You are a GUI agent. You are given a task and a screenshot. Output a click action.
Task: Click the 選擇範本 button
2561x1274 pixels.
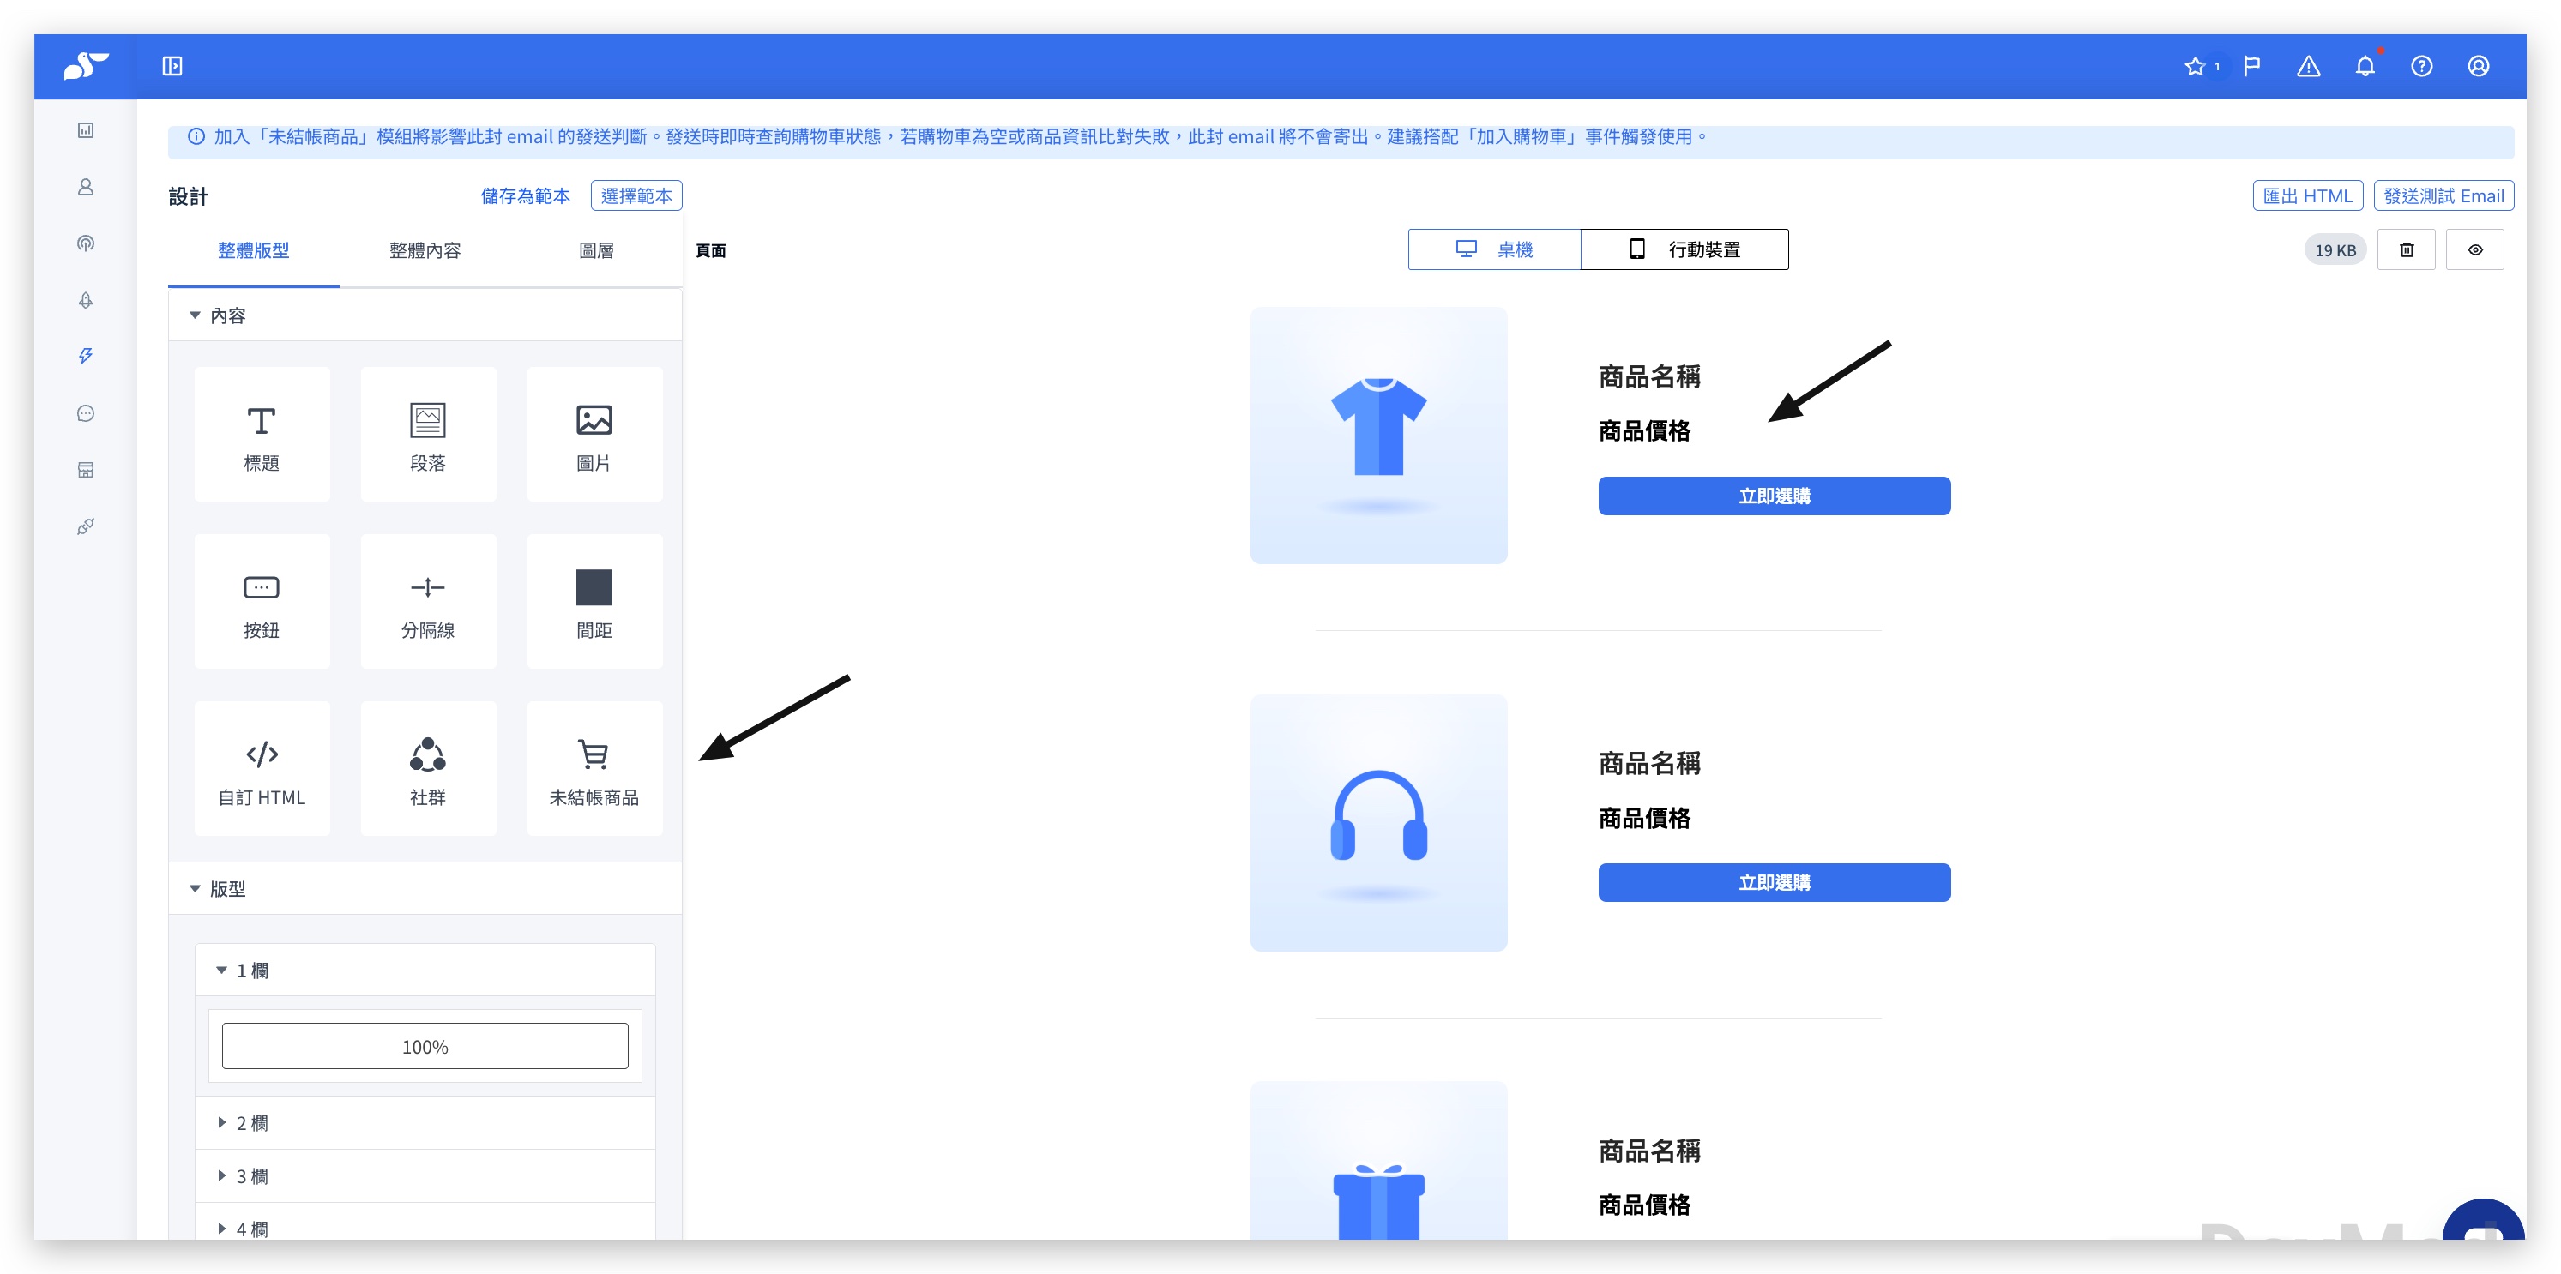coord(636,195)
